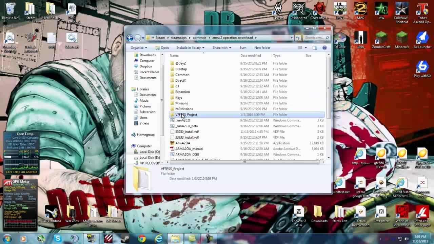Open the change view options arrow
The height and width of the screenshot is (244, 434).
[x=305, y=48]
